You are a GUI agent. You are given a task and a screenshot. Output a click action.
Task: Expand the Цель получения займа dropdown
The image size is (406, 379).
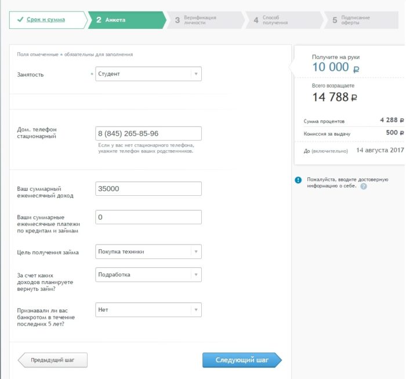(x=196, y=252)
